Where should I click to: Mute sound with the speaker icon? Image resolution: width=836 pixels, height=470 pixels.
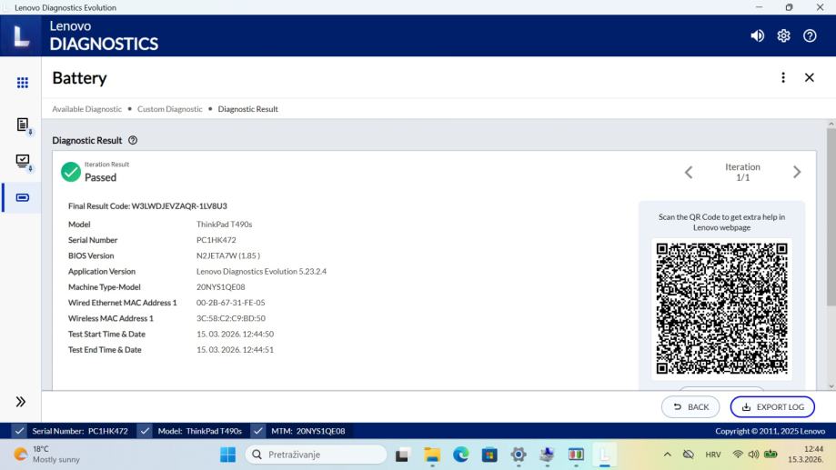[757, 35]
